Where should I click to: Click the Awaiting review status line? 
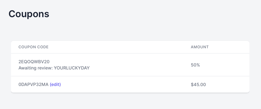pyautogui.click(x=54, y=68)
